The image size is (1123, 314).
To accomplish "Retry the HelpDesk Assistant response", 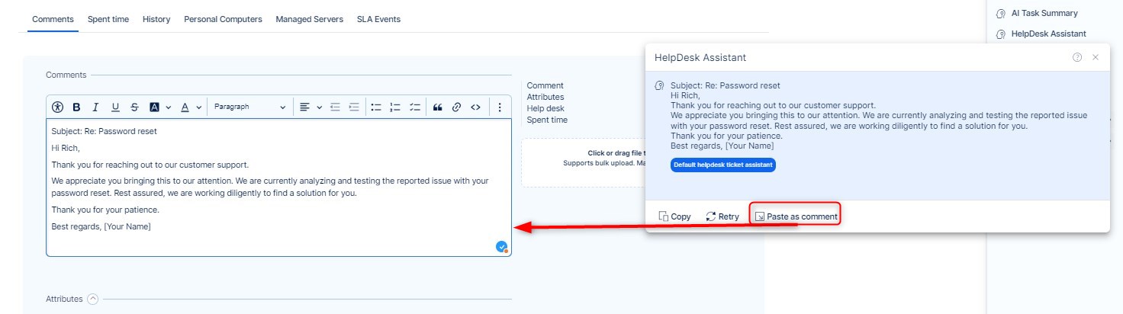I will click(x=722, y=216).
